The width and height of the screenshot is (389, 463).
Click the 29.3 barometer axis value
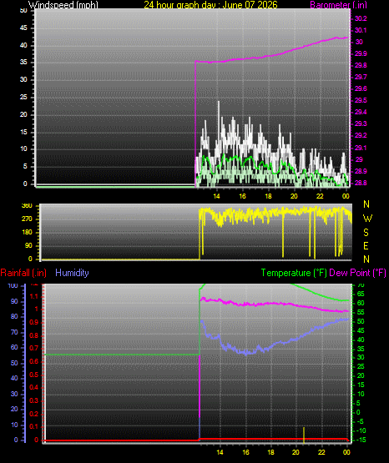click(x=361, y=123)
